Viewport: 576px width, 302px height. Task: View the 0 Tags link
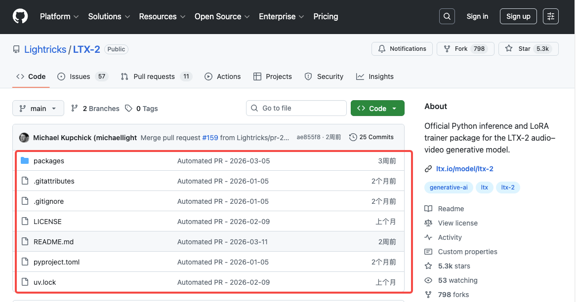(x=141, y=109)
